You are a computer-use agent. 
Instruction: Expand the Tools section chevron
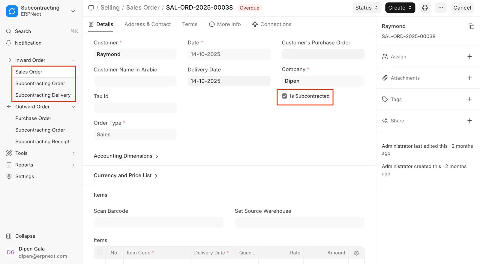coord(73,153)
